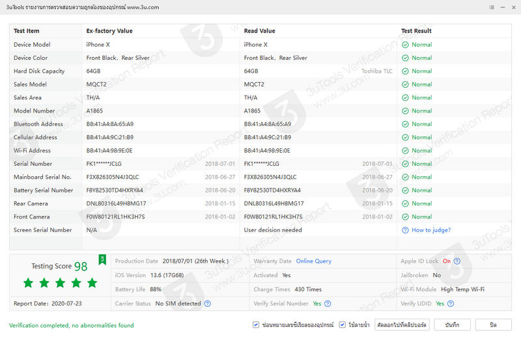The image size is (521, 342).
Task: Minimize the 3uTools report window
Action: (x=503, y=7)
